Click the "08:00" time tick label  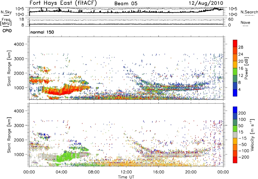[94, 172]
